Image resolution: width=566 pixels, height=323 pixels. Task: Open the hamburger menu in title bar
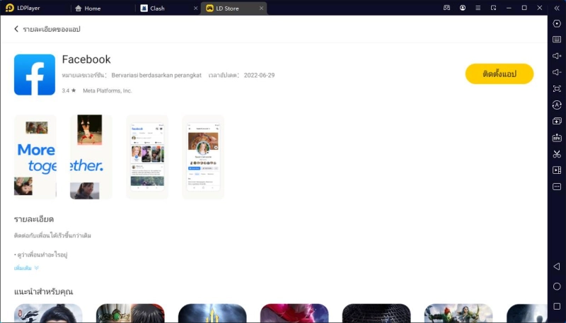click(x=478, y=8)
